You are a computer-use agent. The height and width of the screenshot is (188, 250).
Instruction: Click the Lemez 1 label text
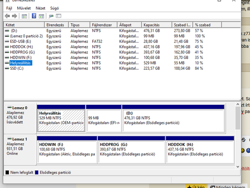20,139
